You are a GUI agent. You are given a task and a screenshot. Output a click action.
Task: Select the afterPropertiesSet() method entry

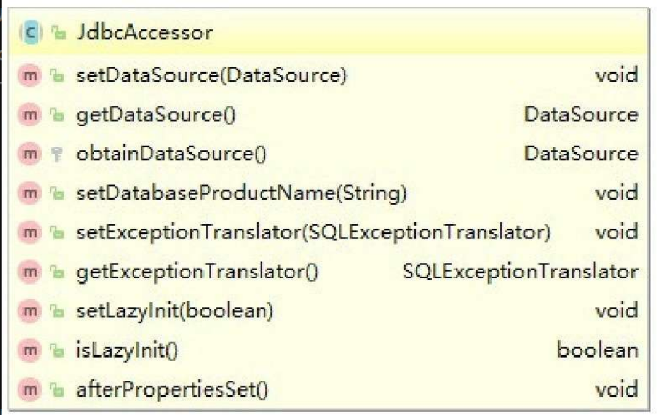coord(329,389)
